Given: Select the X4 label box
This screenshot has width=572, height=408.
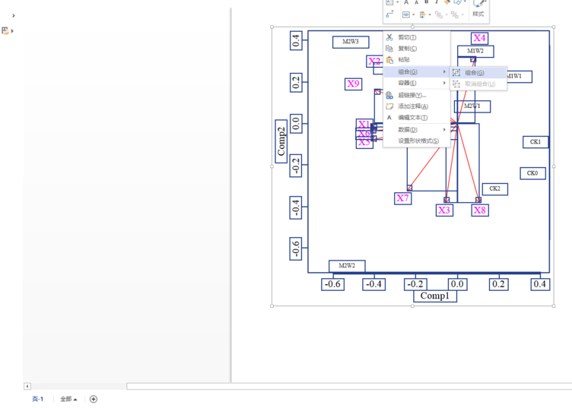Looking at the screenshot, I should 479,38.
